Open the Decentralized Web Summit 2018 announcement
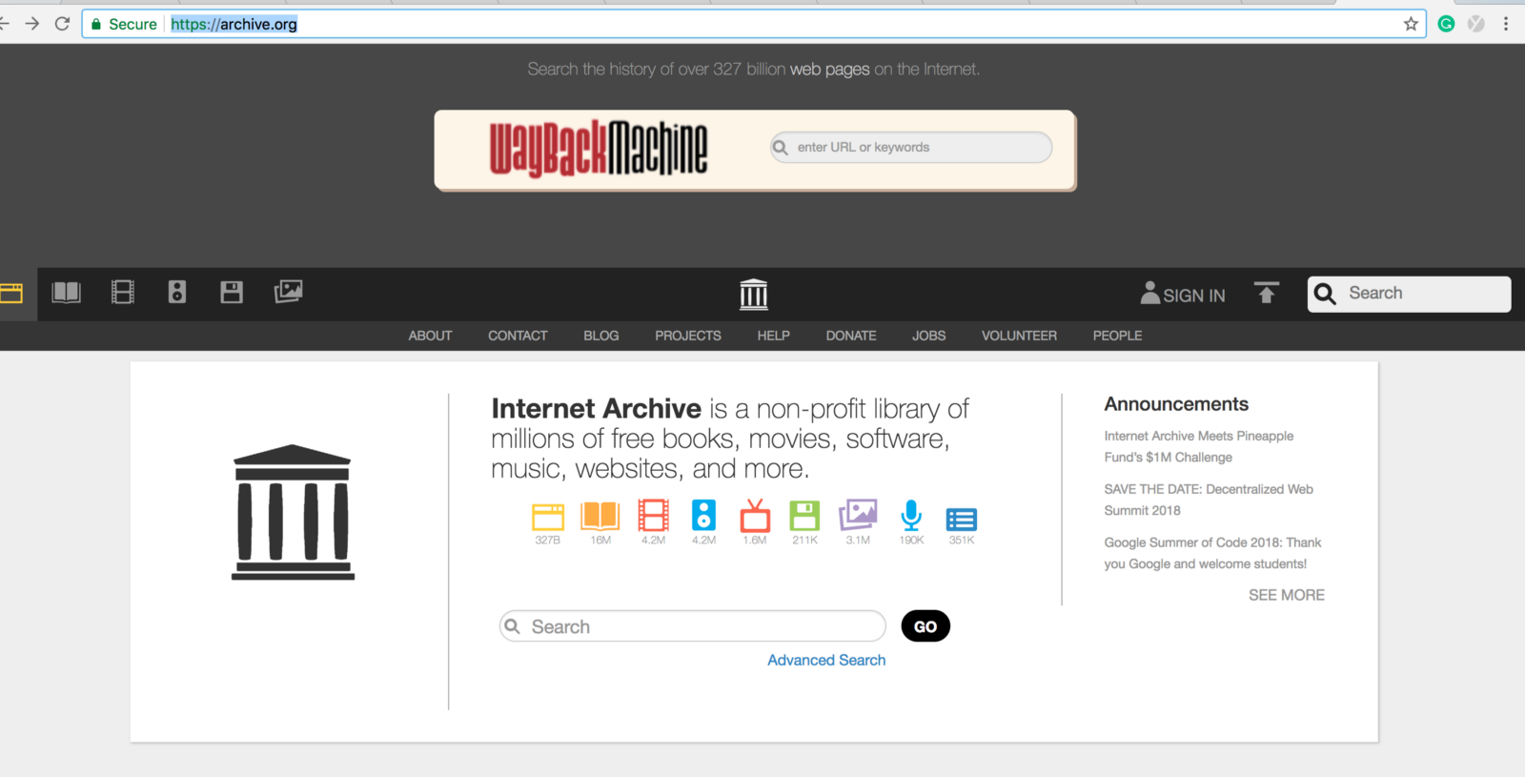This screenshot has width=1525, height=777. click(1209, 500)
